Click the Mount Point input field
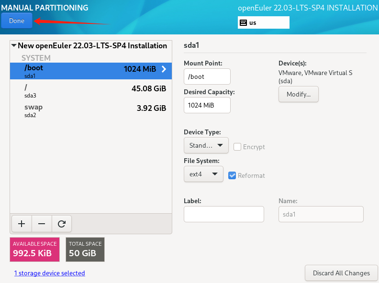Screen dimensions: 379x283 pyautogui.click(x=207, y=76)
